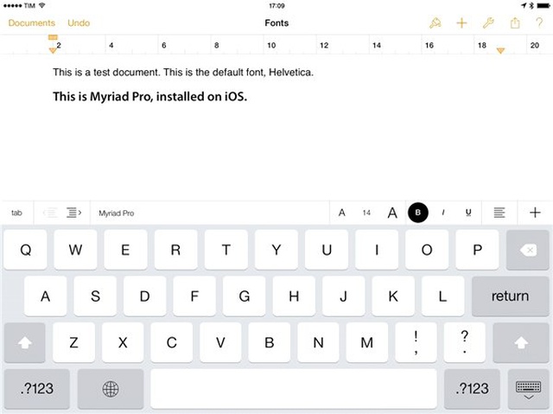Switch to numbers with right .?123 key

point(472,389)
